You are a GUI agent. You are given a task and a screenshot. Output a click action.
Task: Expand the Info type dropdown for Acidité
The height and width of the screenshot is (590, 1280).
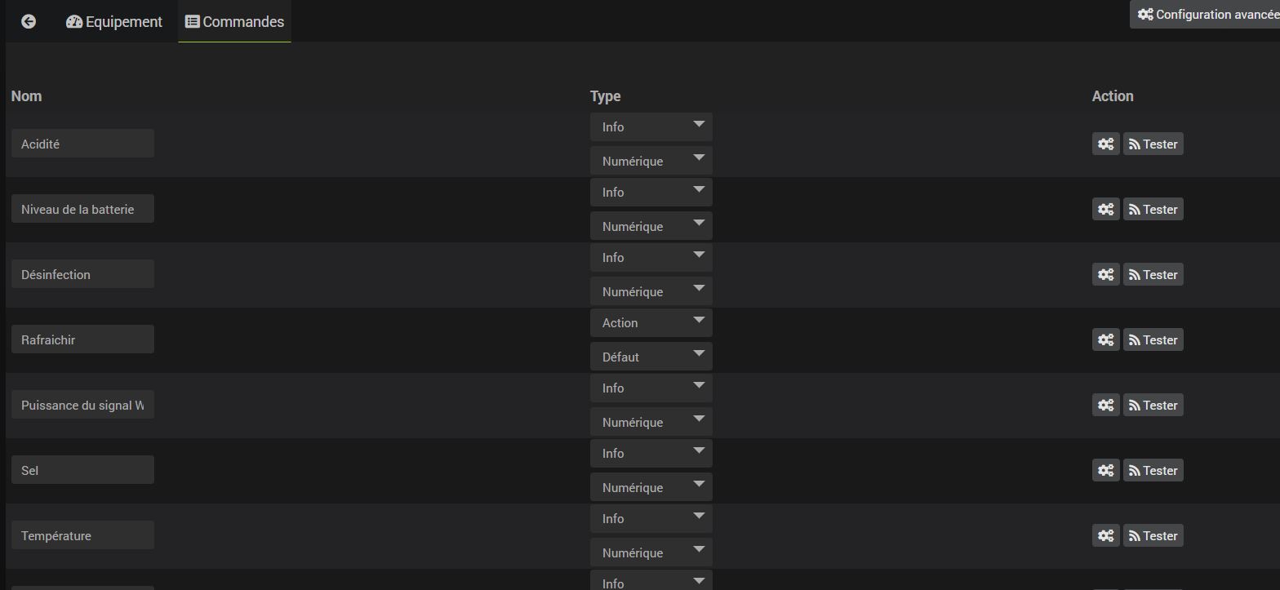click(651, 126)
